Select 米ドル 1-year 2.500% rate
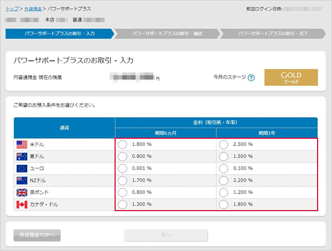Screen dimensions: 332x251 coord(224,144)
